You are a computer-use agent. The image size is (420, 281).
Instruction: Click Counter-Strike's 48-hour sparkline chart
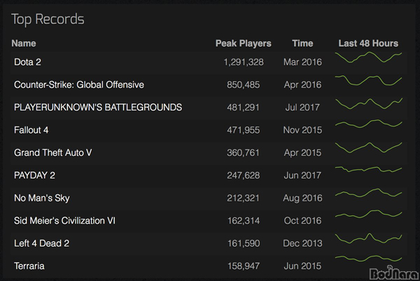368,80
